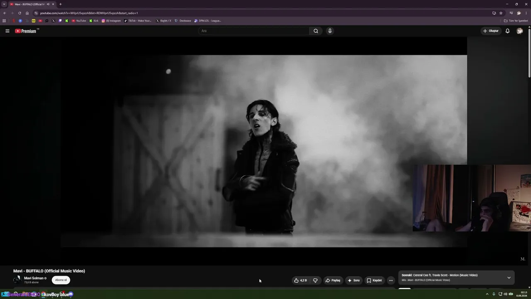Open the purple Twitch icon bookmark
531x299 pixels.
pos(60,21)
